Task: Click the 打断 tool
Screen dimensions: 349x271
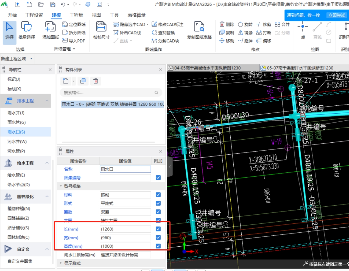Action: pos(264,33)
